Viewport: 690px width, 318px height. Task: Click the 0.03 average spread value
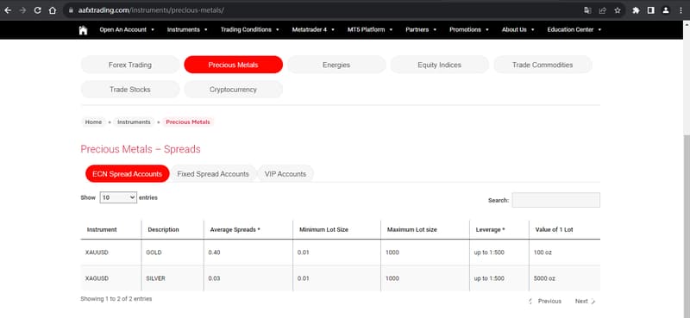(x=214, y=278)
